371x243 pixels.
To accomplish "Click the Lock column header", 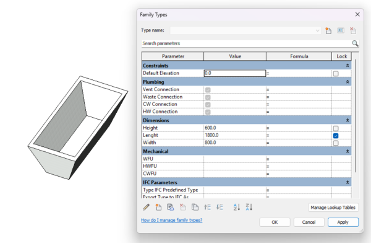I will click(342, 56).
